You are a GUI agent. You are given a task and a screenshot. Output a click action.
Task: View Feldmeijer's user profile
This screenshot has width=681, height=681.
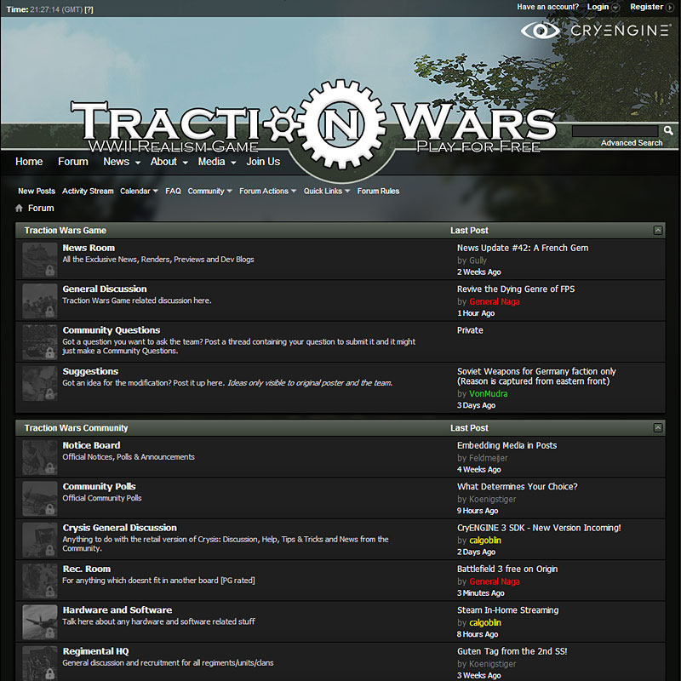click(x=488, y=458)
